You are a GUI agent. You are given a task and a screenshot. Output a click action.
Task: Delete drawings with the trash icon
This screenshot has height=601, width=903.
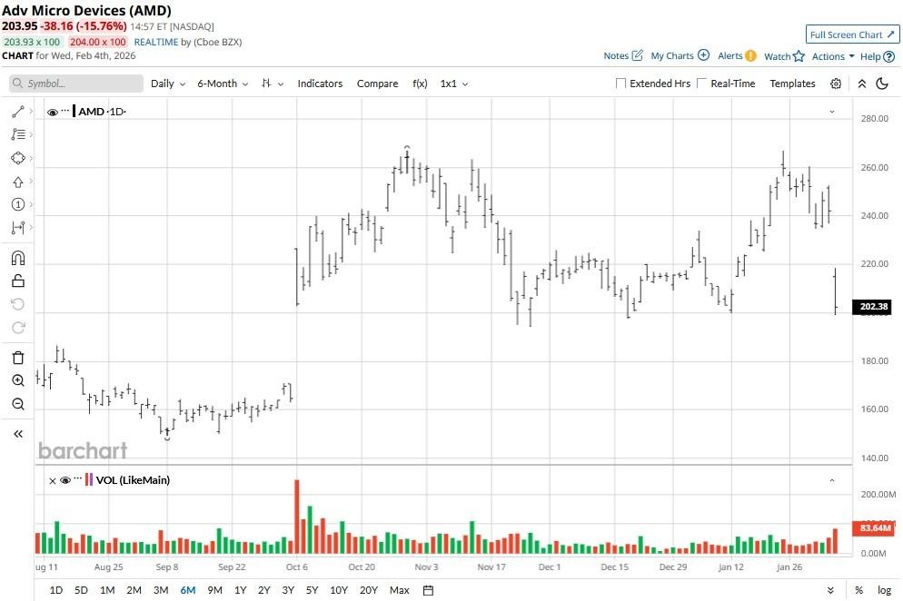(18, 358)
